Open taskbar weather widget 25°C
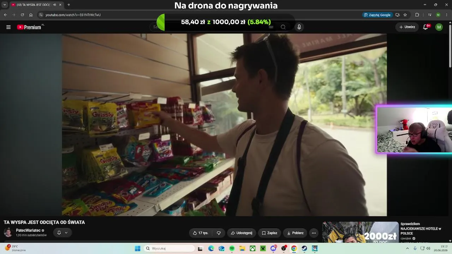452x254 pixels. pos(16,248)
